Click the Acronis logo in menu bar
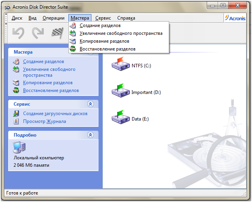This screenshot has height=202, width=252. pos(236,18)
